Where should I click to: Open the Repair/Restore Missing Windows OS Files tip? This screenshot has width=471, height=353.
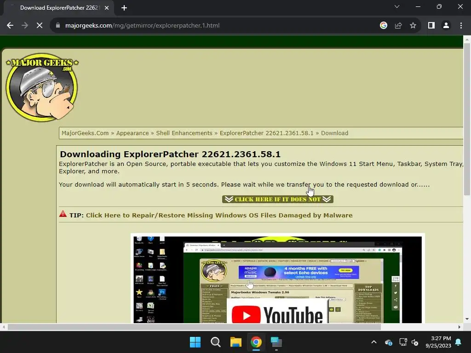(x=219, y=215)
